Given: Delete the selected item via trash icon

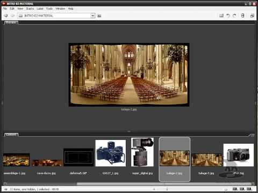Looking at the screenshot, I should (x=242, y=16).
